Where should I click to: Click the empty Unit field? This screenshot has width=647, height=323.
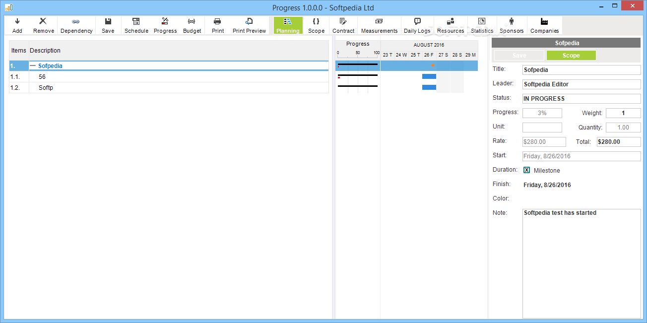point(542,128)
